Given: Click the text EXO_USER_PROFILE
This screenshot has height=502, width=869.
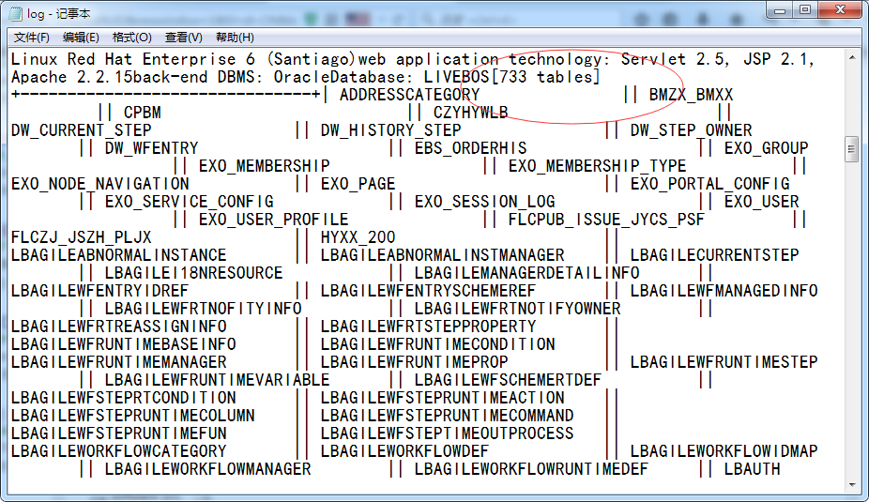Looking at the screenshot, I should point(273,219).
